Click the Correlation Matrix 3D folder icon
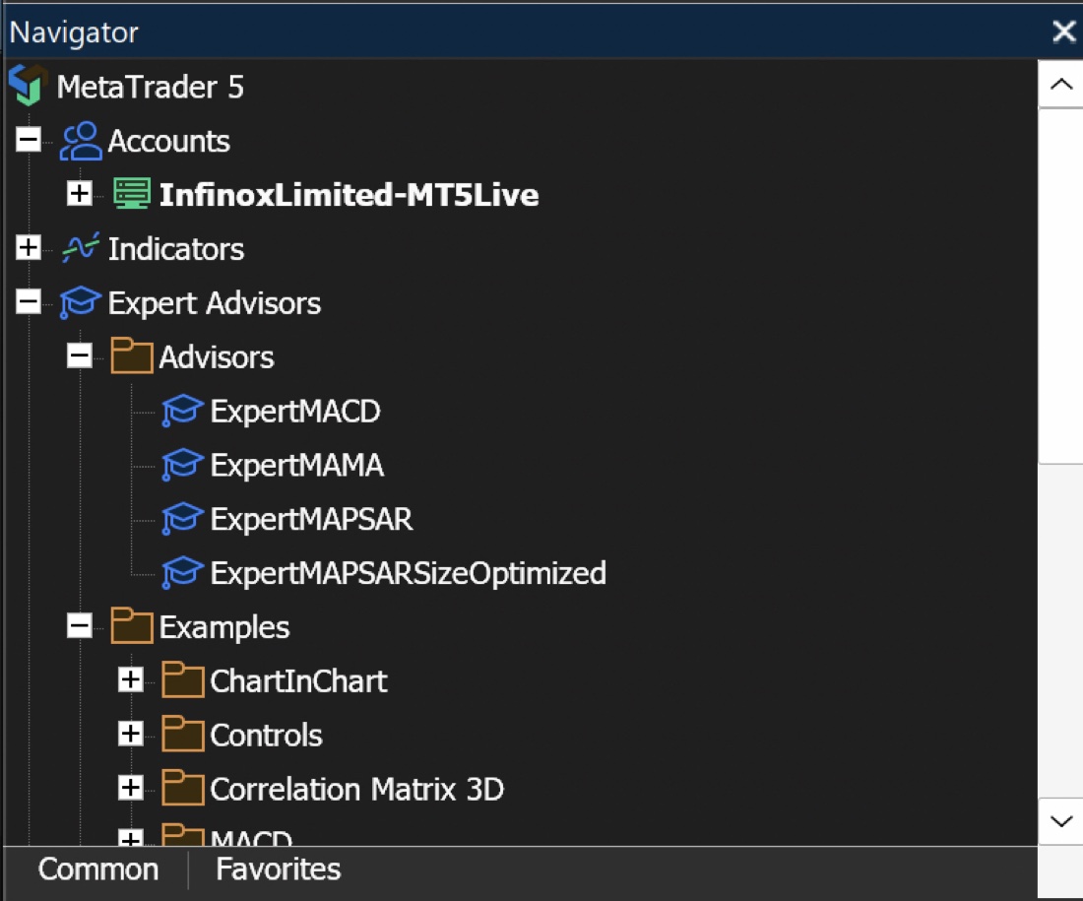The height and width of the screenshot is (901, 1083). tap(183, 787)
